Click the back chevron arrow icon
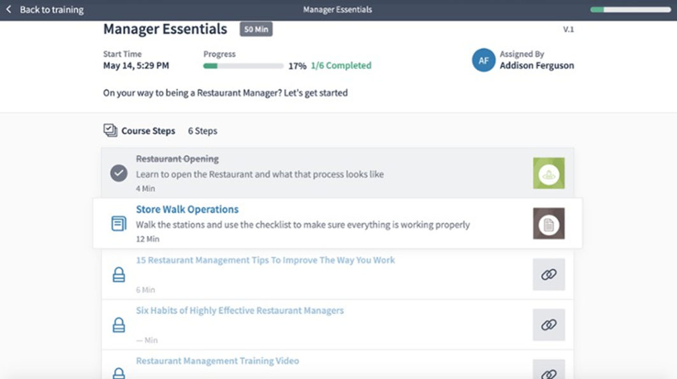Image resolution: width=677 pixels, height=379 pixels. tap(9, 10)
